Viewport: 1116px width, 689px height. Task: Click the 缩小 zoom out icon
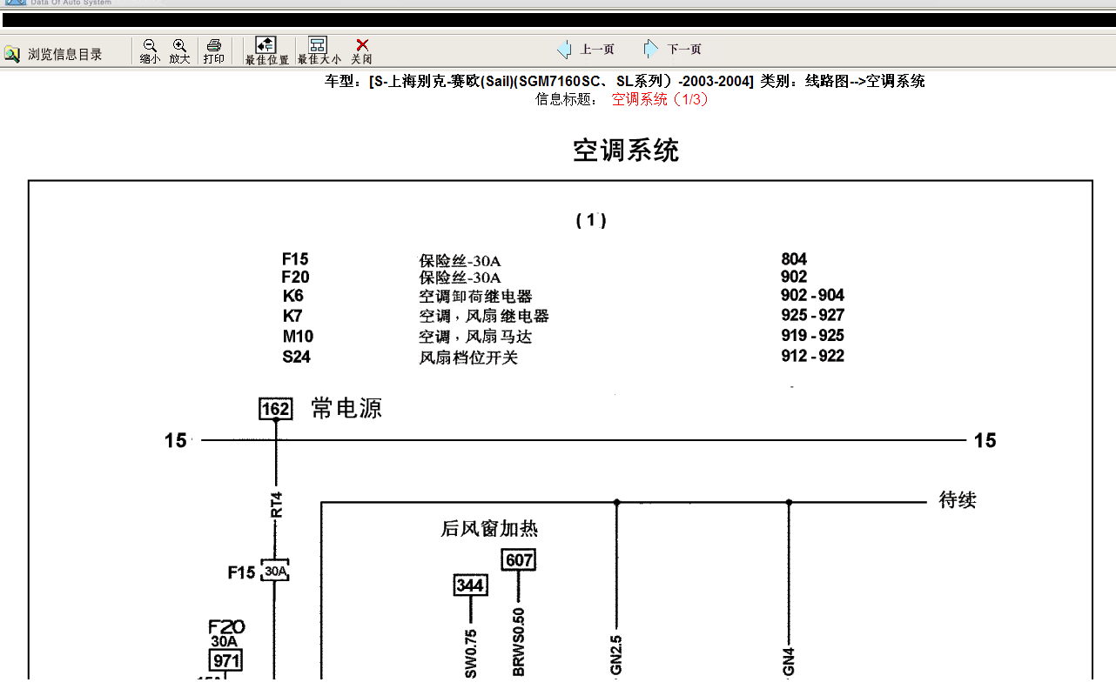tap(150, 51)
